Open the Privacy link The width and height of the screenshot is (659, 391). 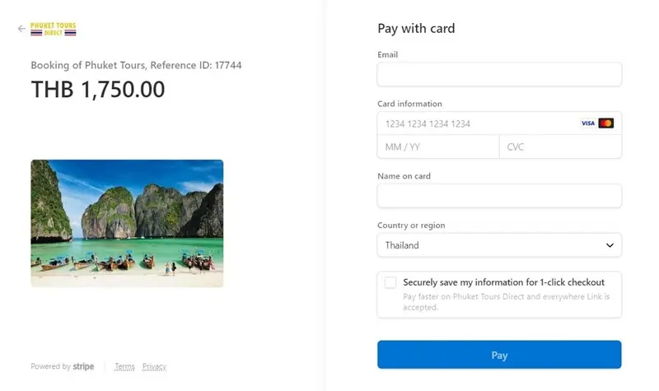pyautogui.click(x=154, y=366)
